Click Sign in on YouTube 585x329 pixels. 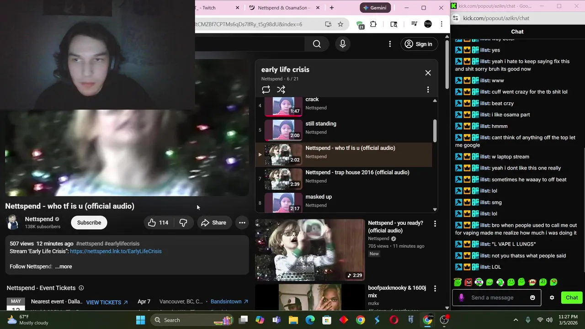[419, 44]
